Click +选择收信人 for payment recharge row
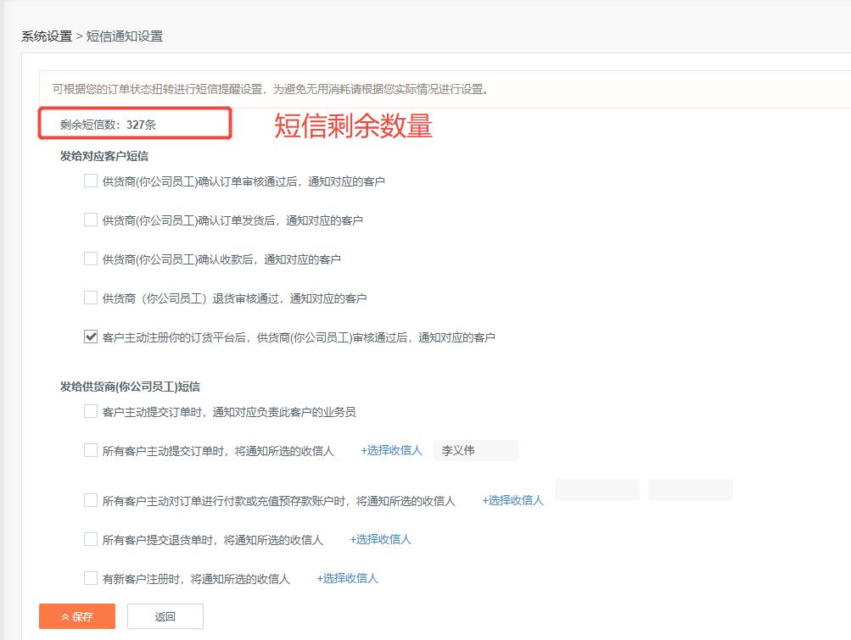 point(512,500)
